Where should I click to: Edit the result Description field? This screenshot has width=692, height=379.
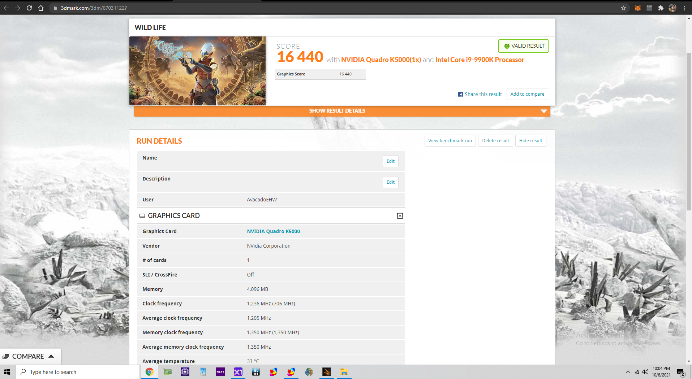pos(391,182)
